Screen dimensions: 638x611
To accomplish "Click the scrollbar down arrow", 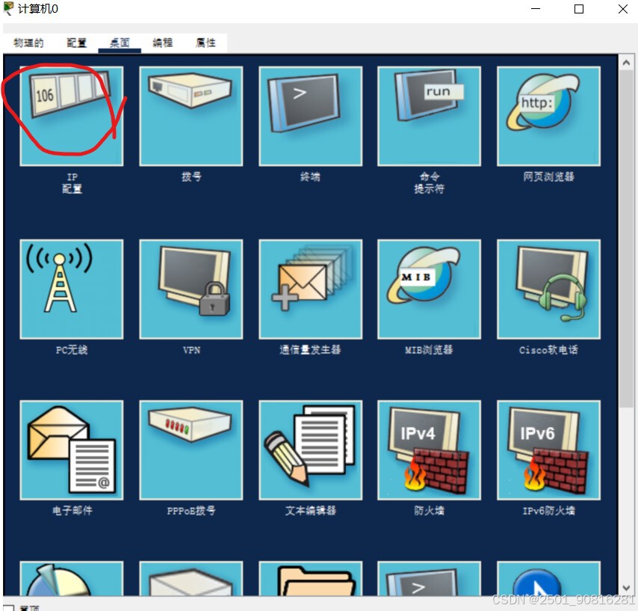I will click(626, 588).
